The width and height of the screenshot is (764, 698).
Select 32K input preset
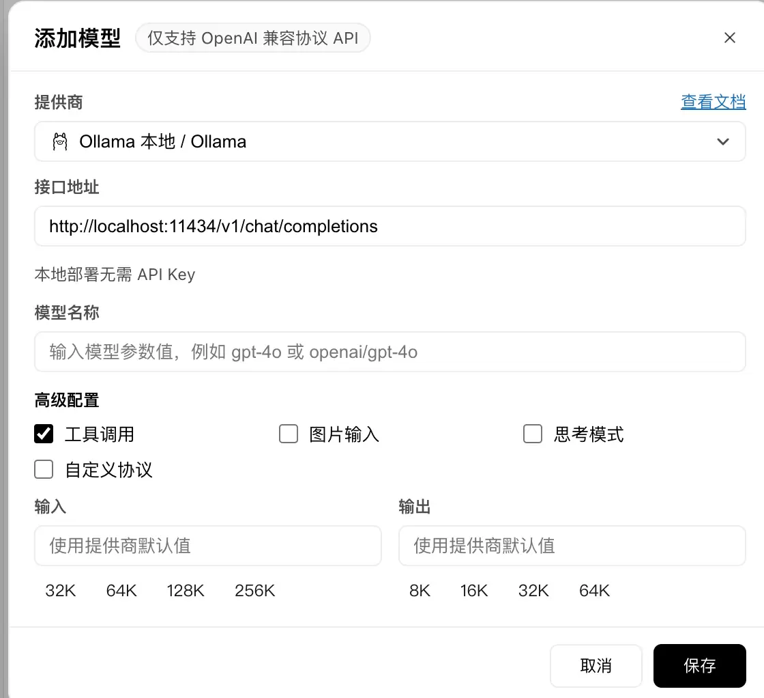61,591
